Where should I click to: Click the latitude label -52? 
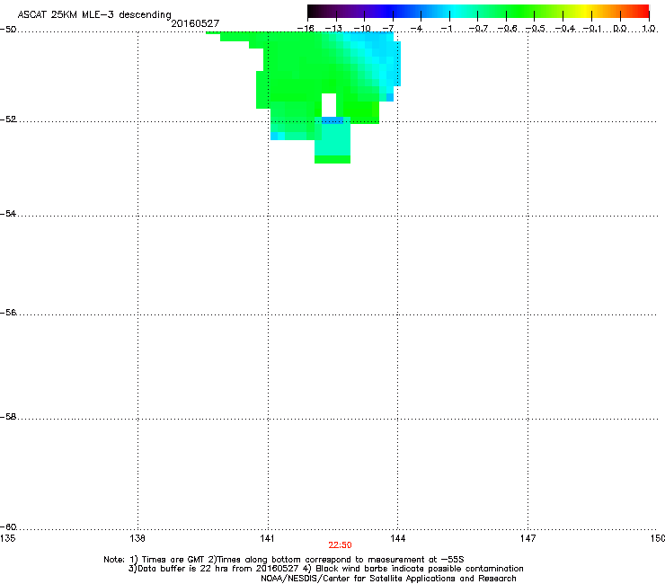[8, 119]
